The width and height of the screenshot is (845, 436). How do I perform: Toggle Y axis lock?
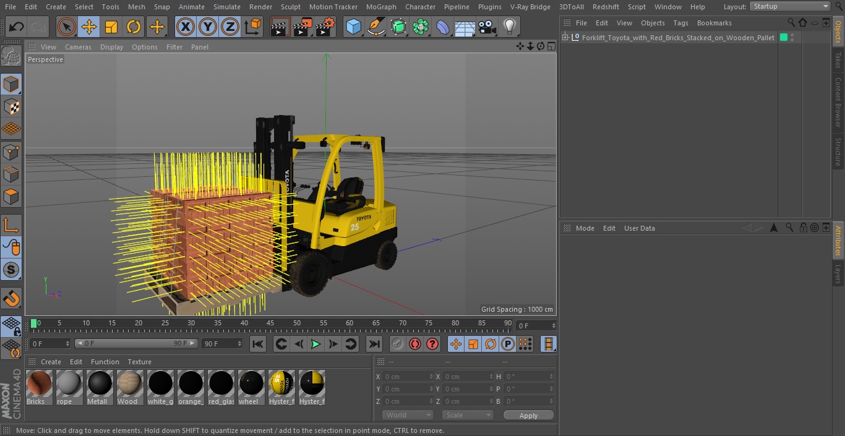tap(208, 27)
